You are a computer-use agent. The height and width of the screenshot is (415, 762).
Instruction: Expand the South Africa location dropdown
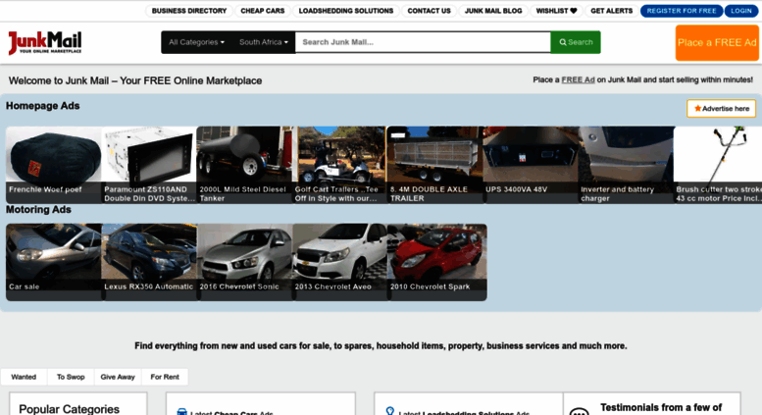[x=264, y=42]
